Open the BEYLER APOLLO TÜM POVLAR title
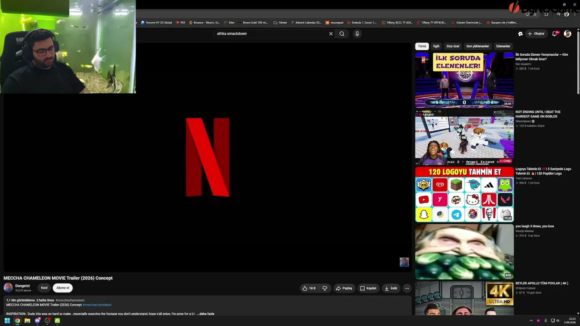580x326 pixels. point(541,283)
